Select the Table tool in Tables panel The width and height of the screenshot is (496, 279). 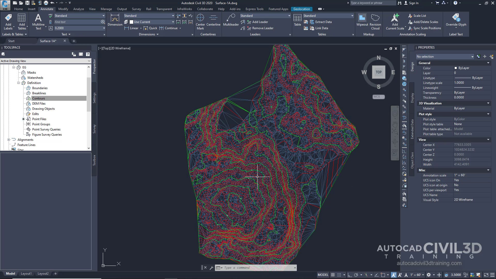[297, 21]
